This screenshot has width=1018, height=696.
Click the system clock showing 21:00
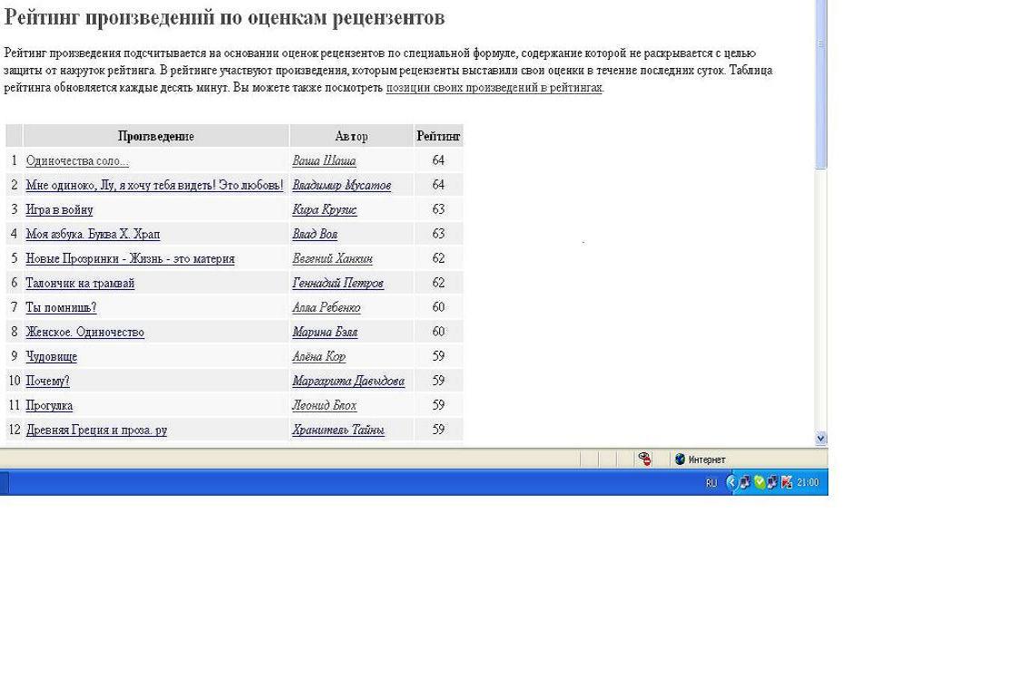coord(807,483)
